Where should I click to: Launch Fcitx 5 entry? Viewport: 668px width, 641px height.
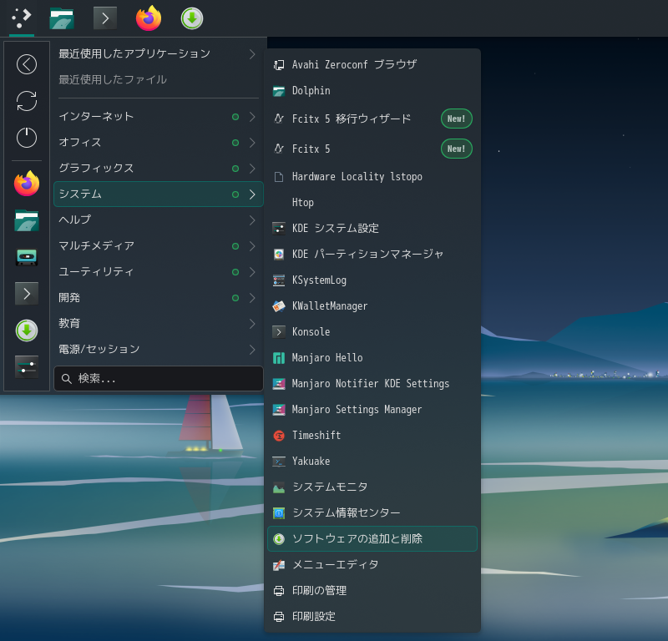coord(372,149)
